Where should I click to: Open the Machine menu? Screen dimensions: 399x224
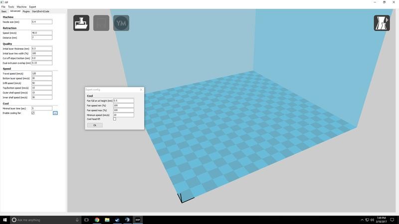click(21, 6)
